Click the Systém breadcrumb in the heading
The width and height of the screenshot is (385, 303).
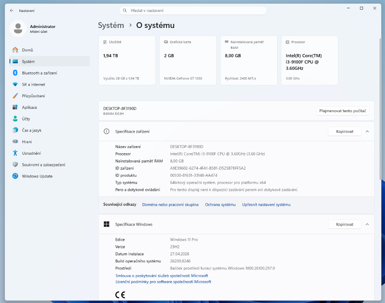click(111, 25)
